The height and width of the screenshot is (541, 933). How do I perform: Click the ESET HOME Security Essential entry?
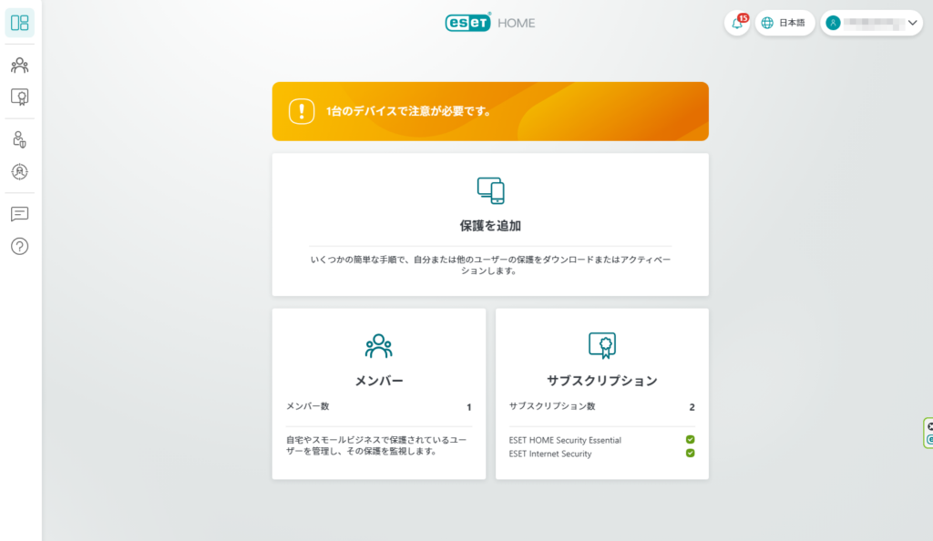pos(565,440)
